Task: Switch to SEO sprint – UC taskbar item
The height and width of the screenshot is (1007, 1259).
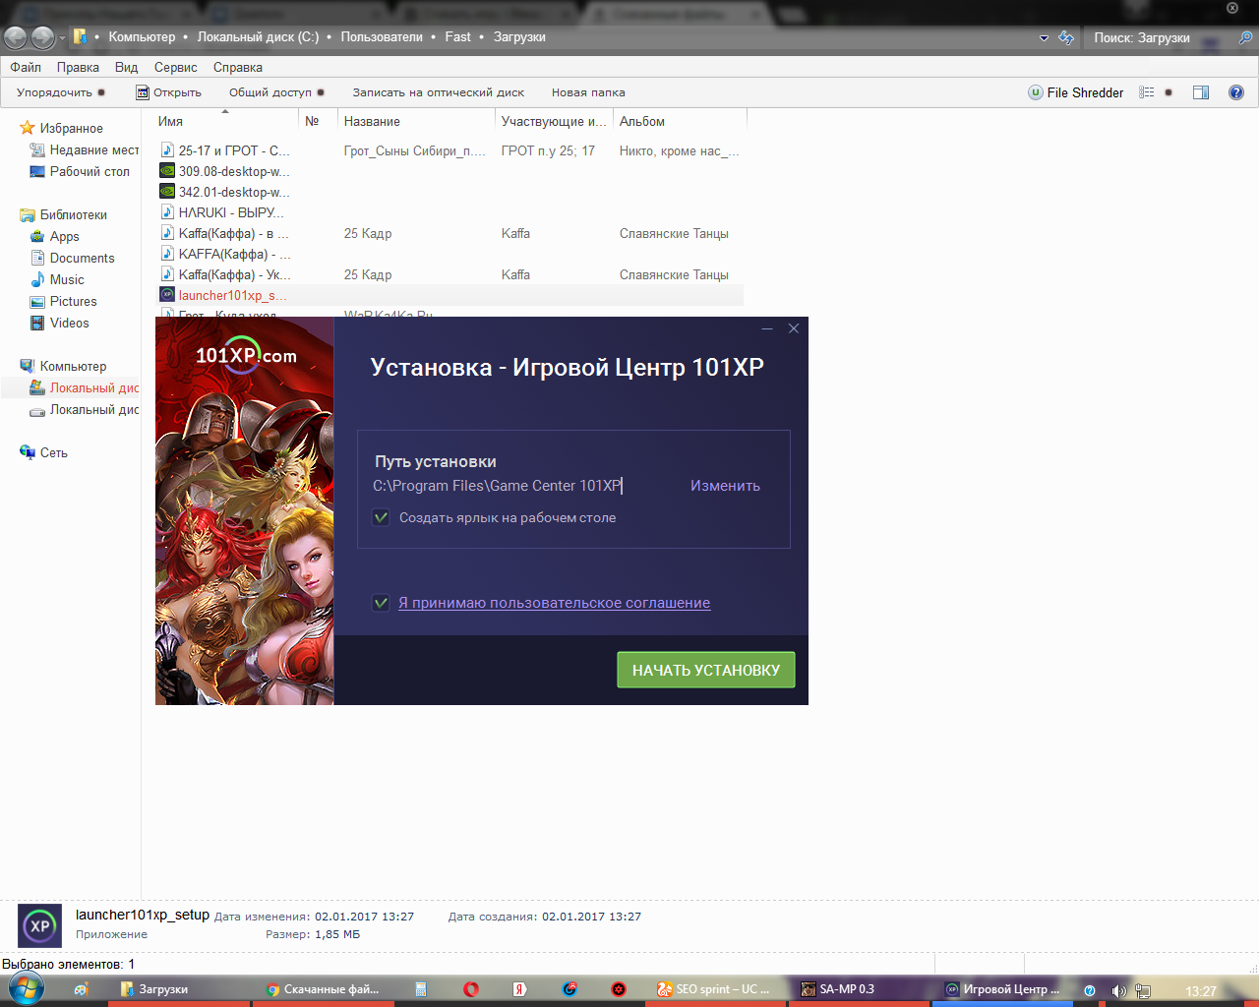Action: [x=716, y=989]
